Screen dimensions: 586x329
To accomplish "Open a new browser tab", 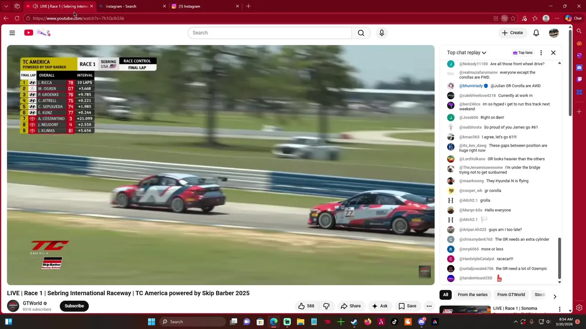I will click(x=248, y=6).
